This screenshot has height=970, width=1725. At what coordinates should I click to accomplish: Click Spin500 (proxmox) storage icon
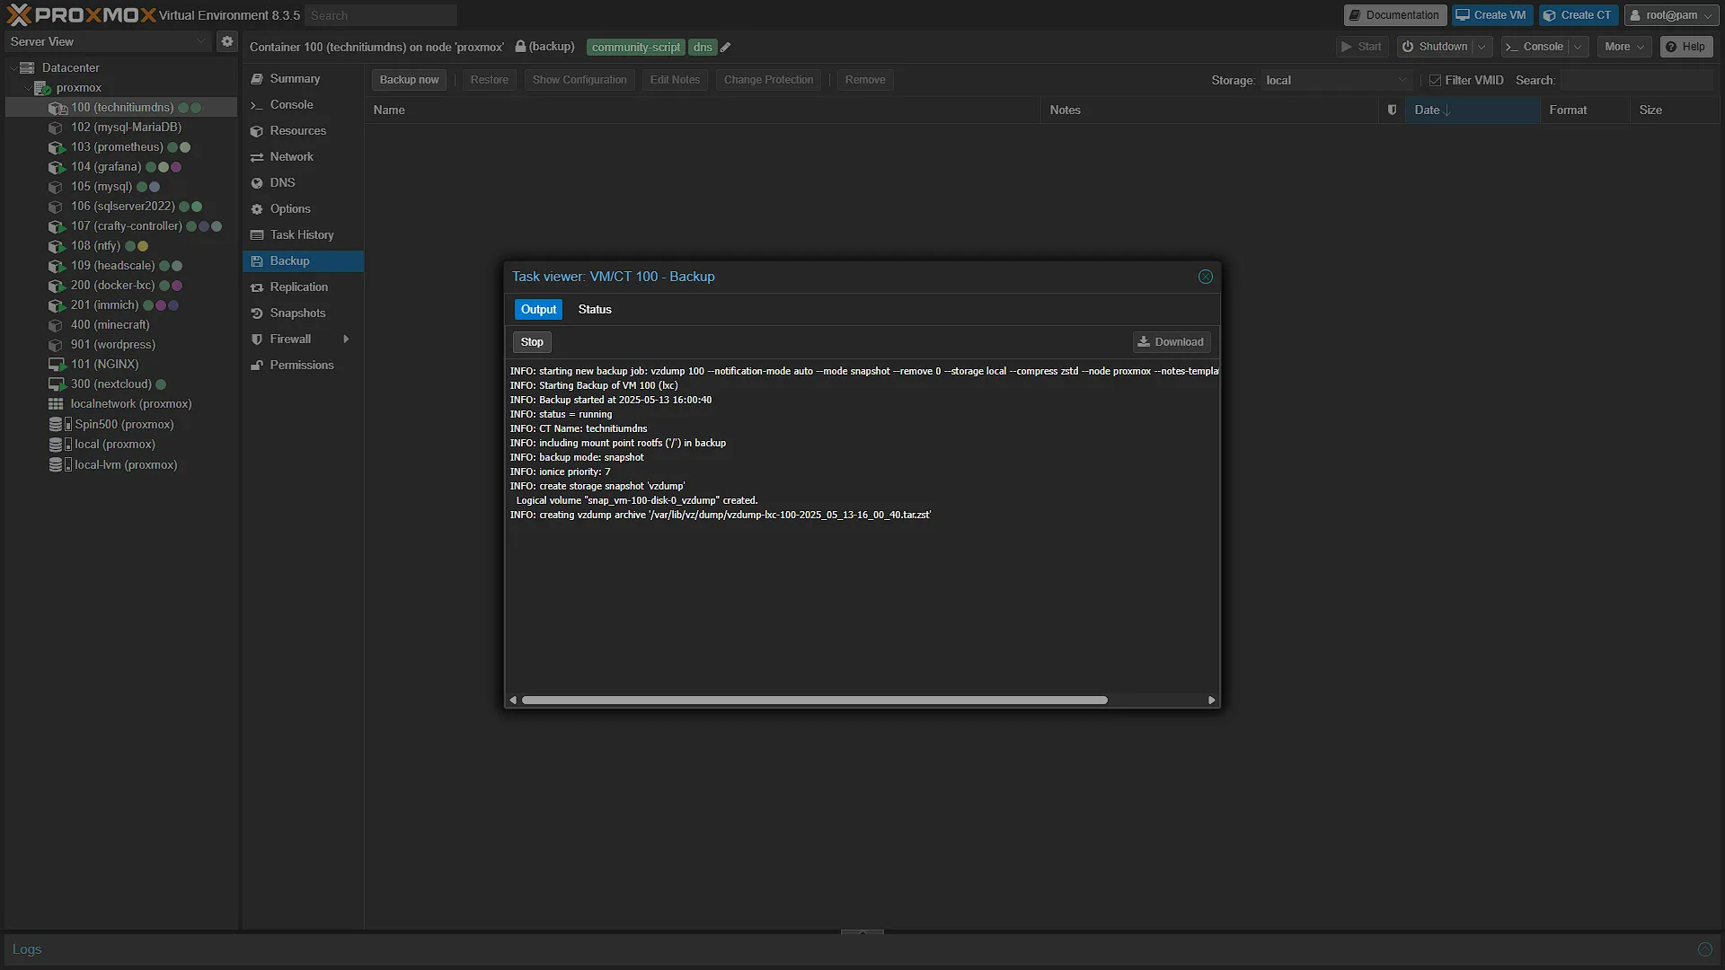(x=59, y=424)
